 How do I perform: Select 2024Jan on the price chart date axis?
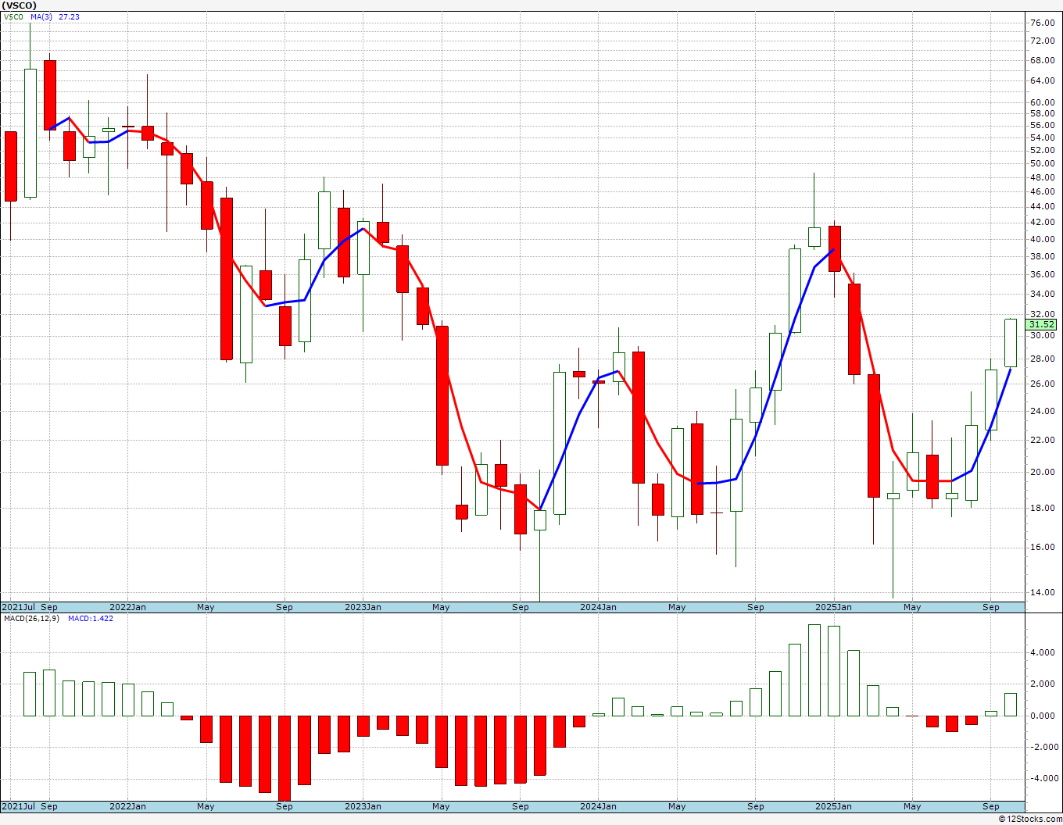(x=598, y=607)
